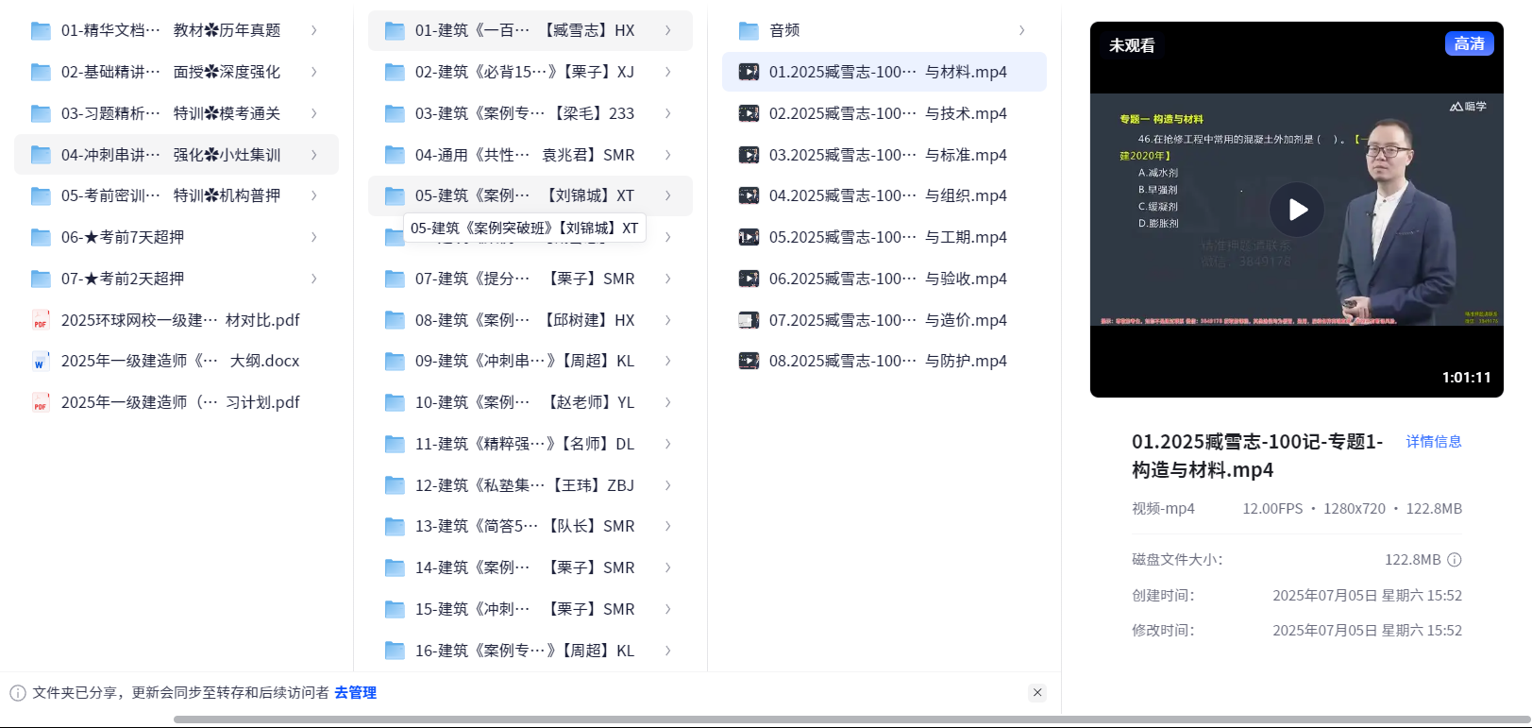Click folder icon of 07-★考前2天超押

pos(41,279)
